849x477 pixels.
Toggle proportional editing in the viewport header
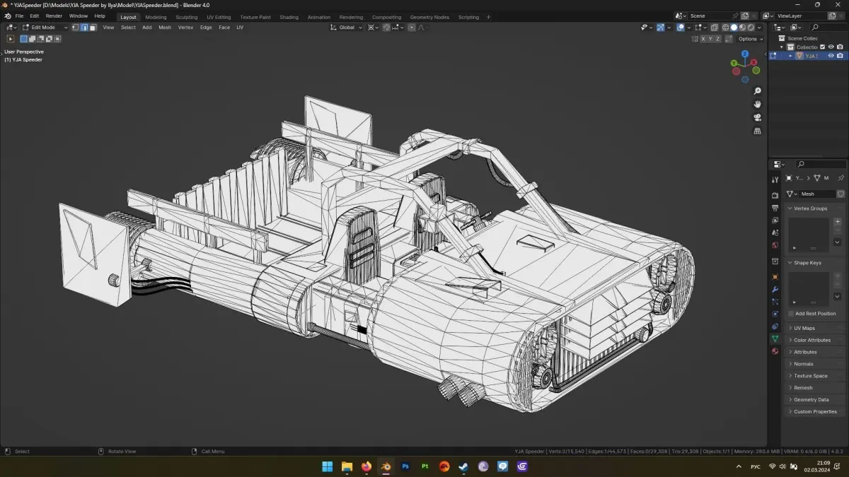[412, 28]
